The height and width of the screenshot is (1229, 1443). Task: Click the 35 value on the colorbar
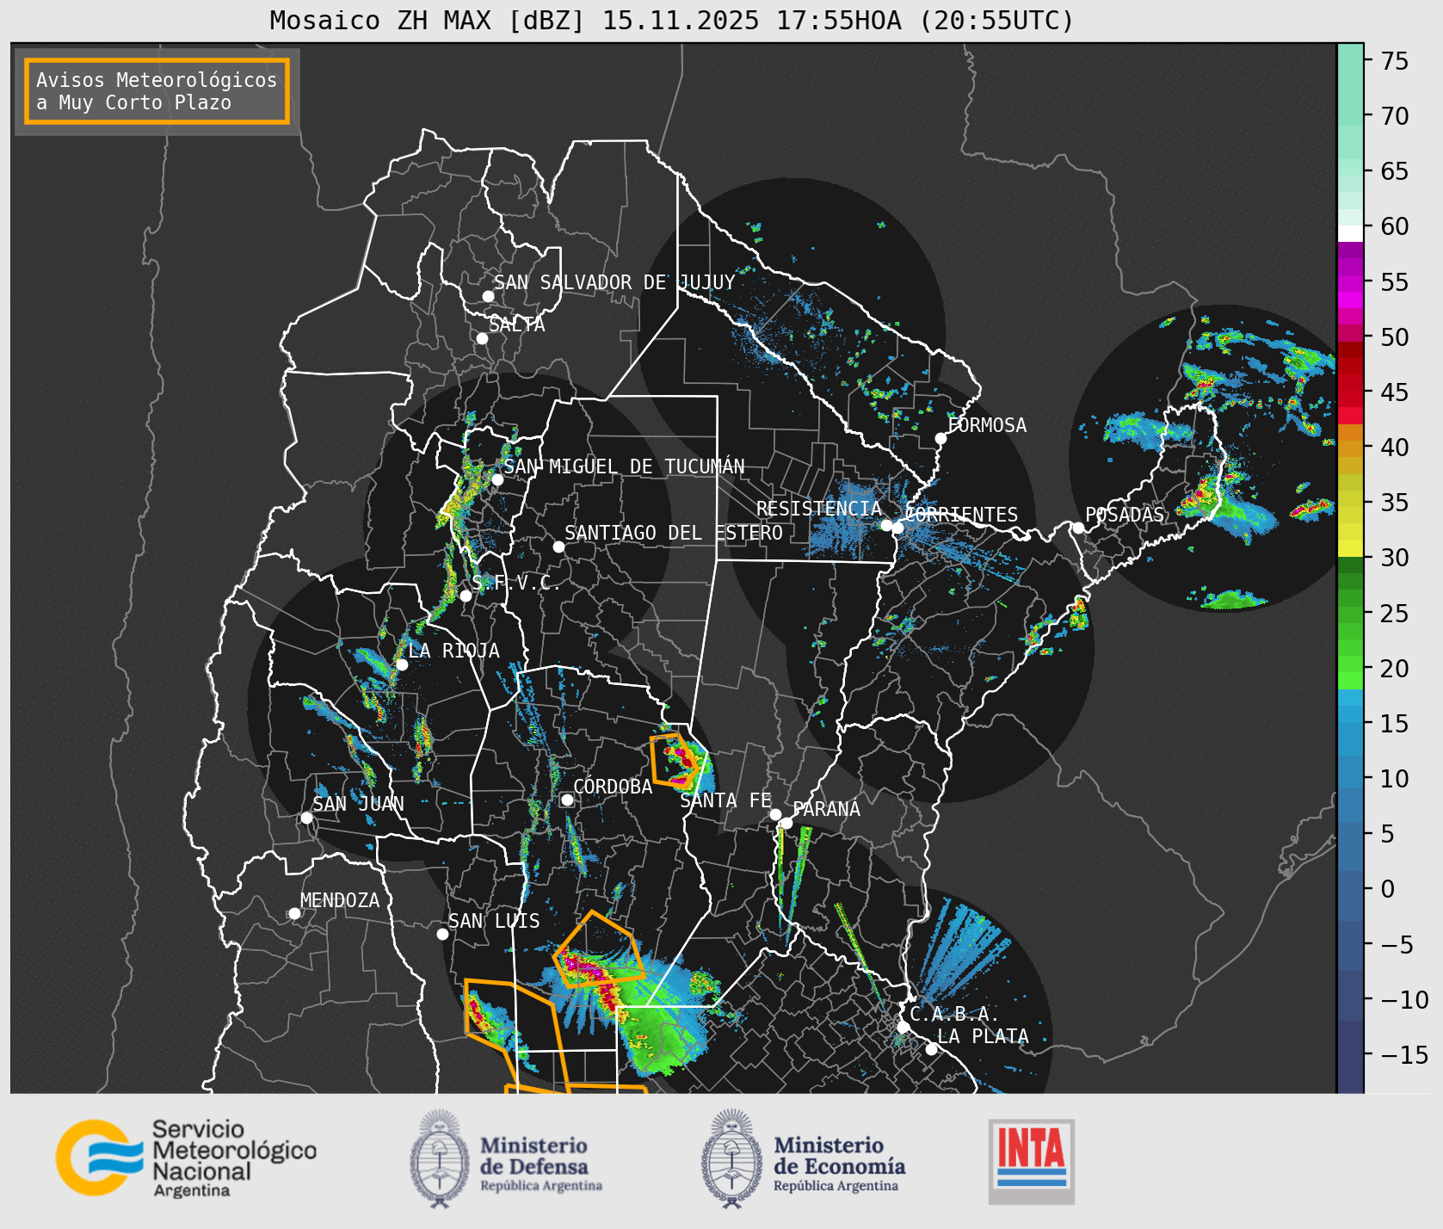click(1395, 503)
